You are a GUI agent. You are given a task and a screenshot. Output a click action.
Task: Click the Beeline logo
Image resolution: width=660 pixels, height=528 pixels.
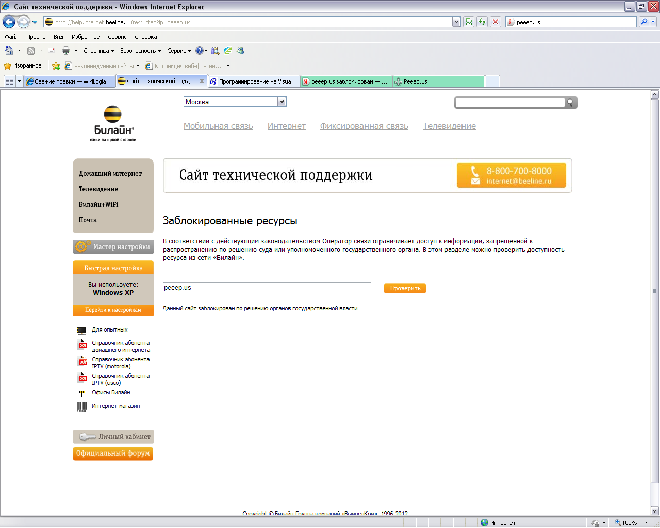coord(113,124)
